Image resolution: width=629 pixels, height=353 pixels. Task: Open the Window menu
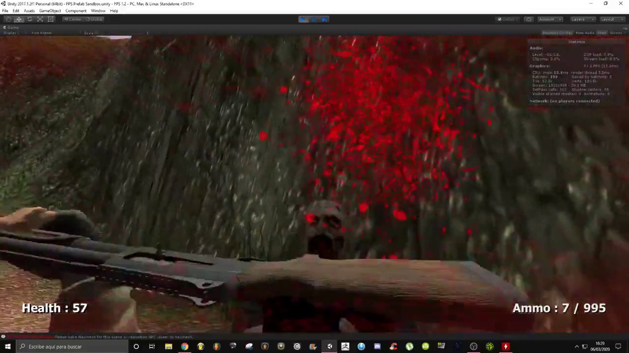98,11
